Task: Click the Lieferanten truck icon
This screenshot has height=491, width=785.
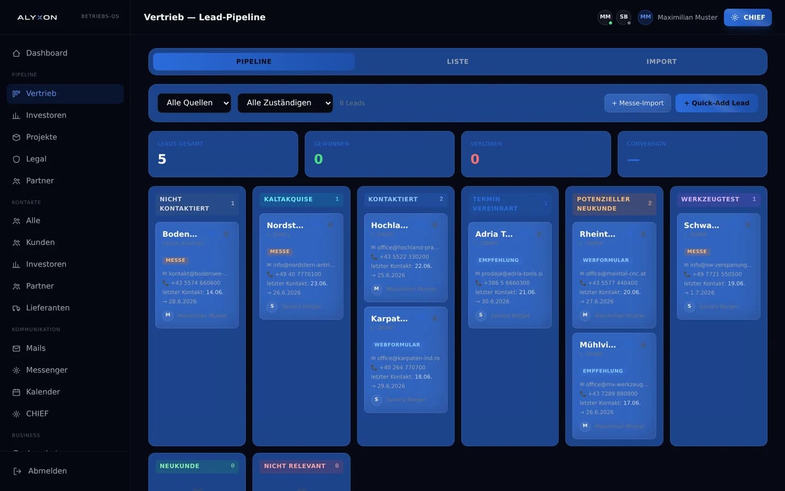Action: pos(16,308)
